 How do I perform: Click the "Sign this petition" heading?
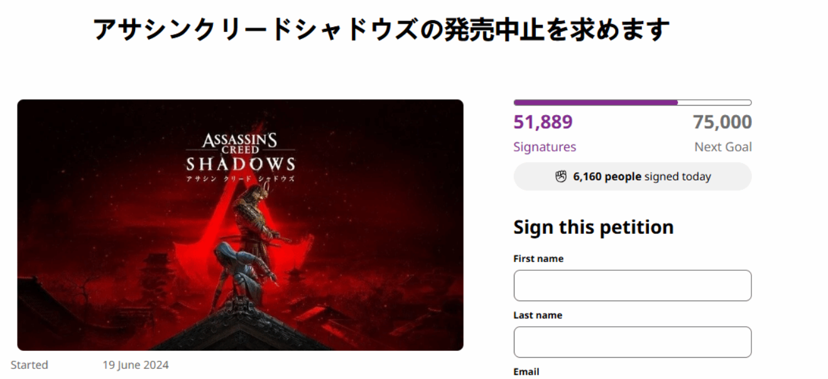click(x=593, y=227)
